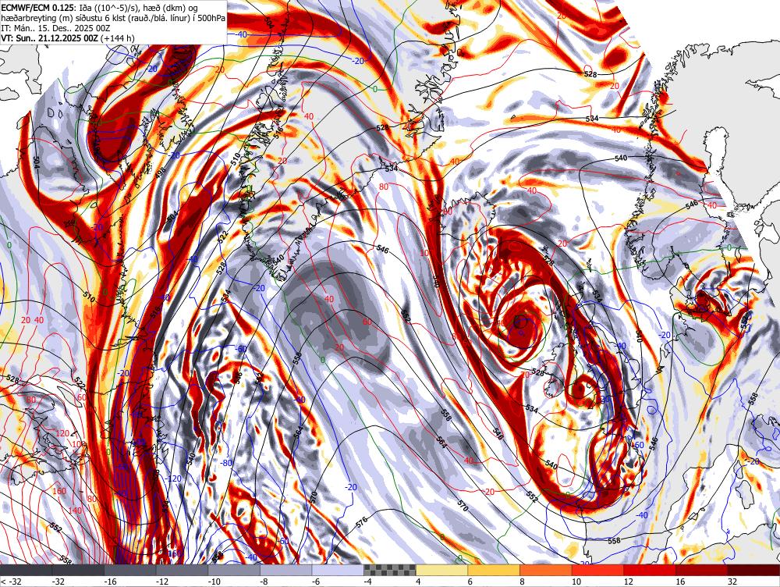Click the '-12' legend label
780x587 pixels.
point(161,582)
